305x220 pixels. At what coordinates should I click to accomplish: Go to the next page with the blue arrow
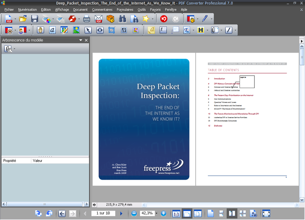coord(121,214)
